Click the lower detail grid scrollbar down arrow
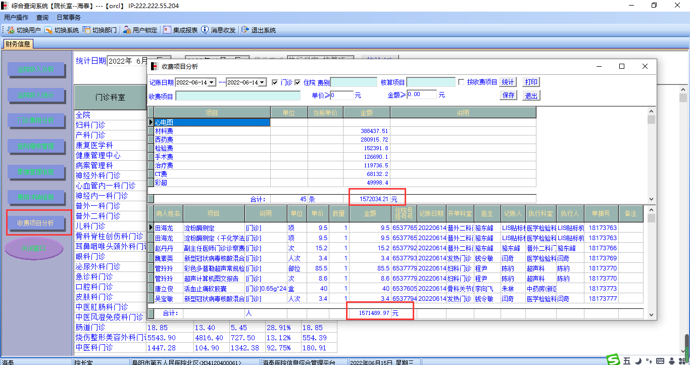 (x=651, y=314)
